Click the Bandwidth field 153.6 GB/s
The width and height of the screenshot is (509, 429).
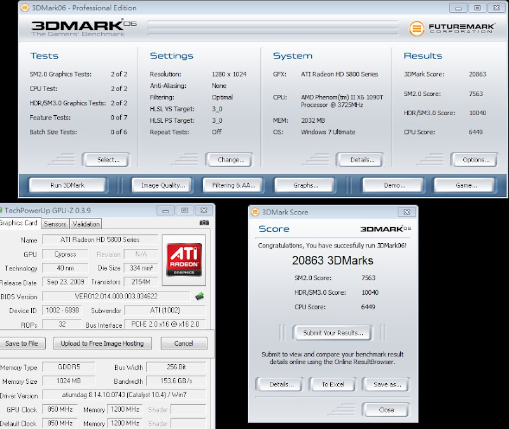click(176, 381)
